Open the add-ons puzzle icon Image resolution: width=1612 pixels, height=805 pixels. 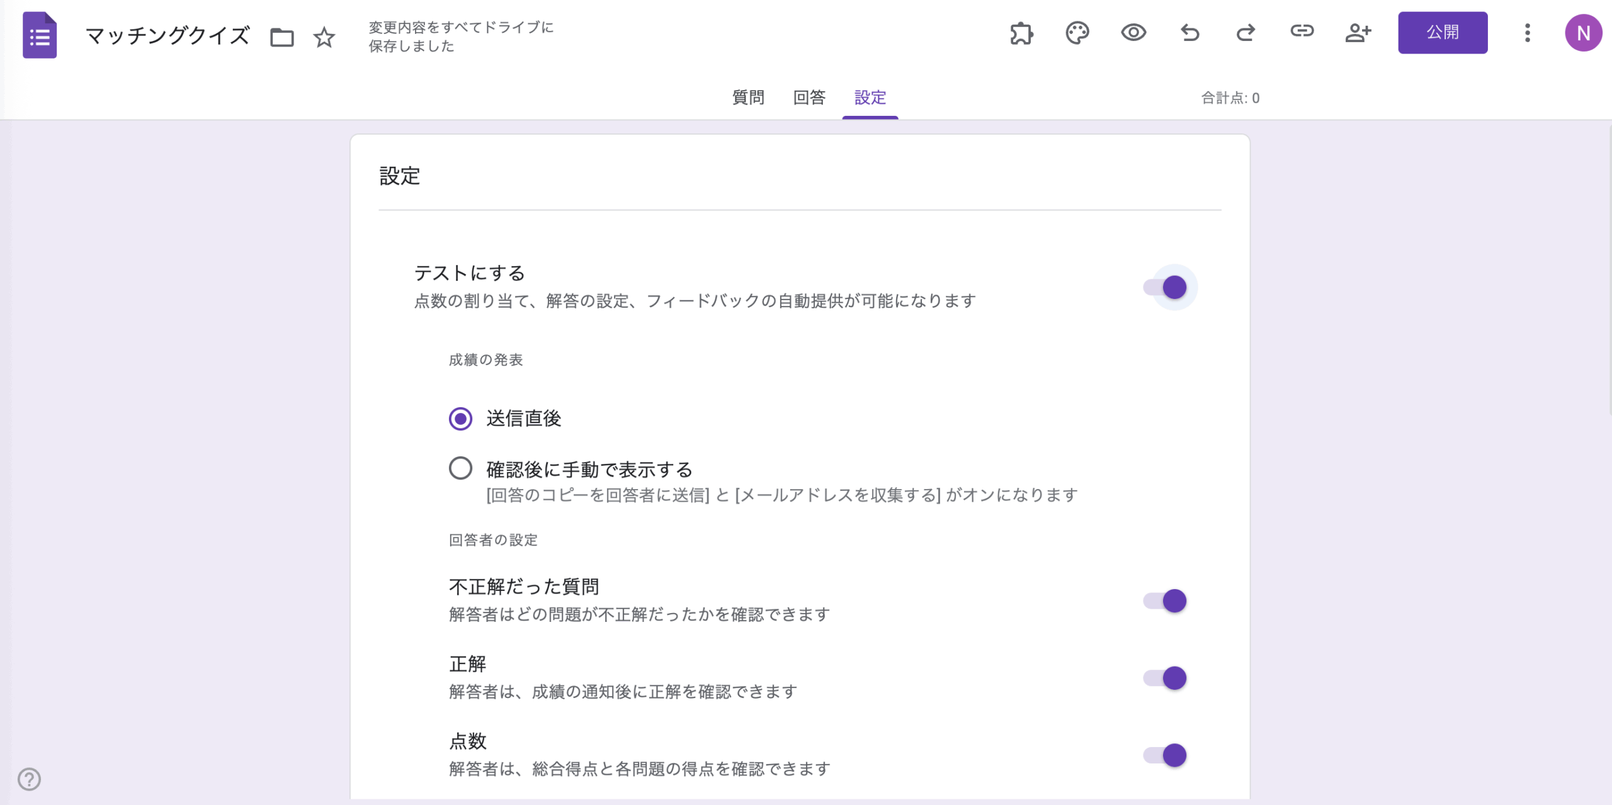coord(1021,33)
